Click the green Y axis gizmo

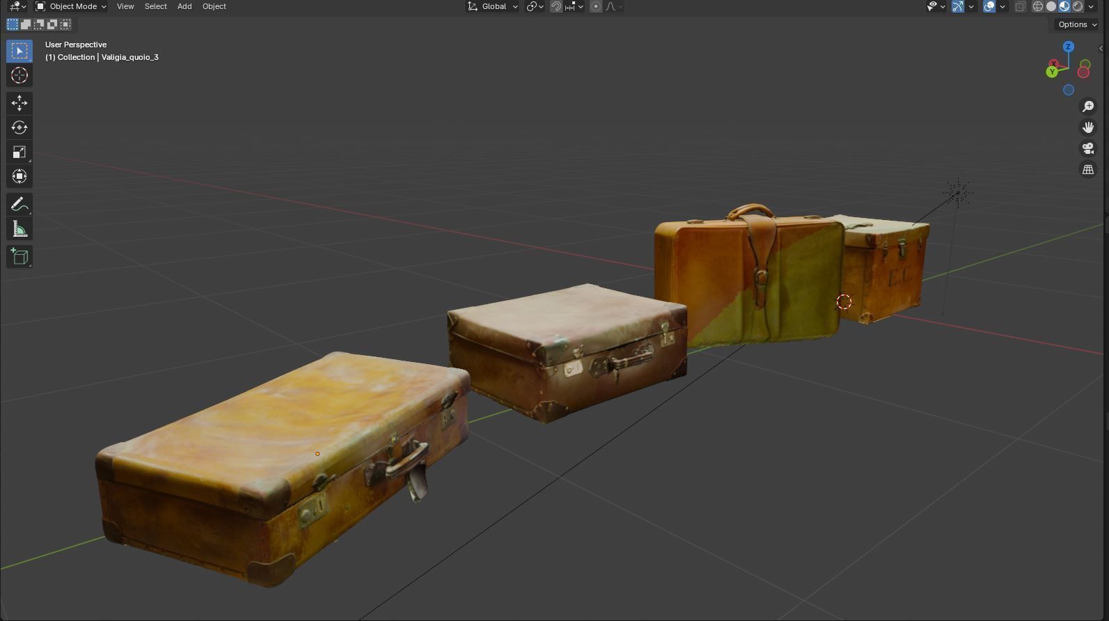(1052, 72)
